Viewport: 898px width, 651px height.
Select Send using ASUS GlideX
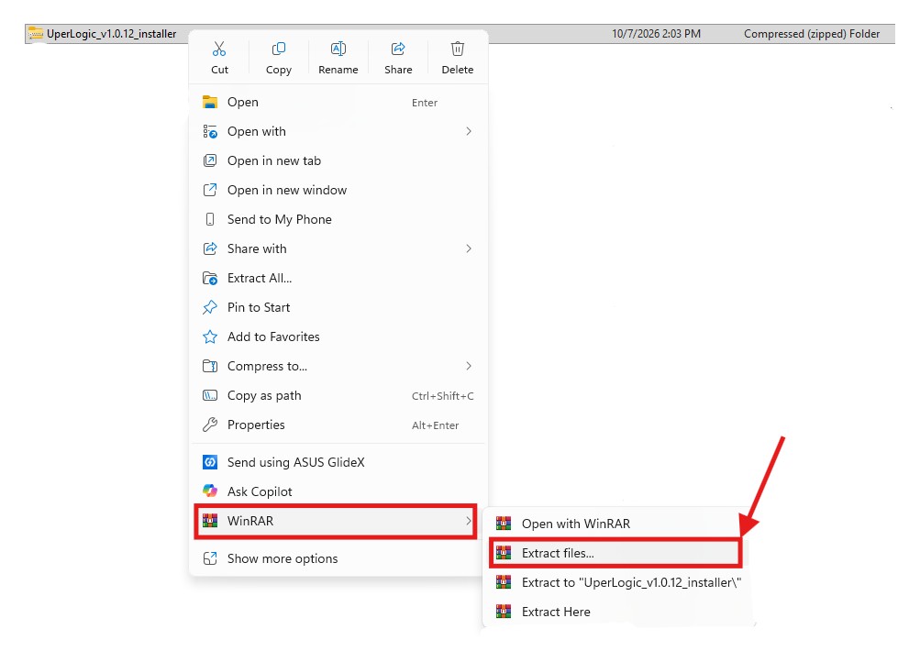[338, 462]
